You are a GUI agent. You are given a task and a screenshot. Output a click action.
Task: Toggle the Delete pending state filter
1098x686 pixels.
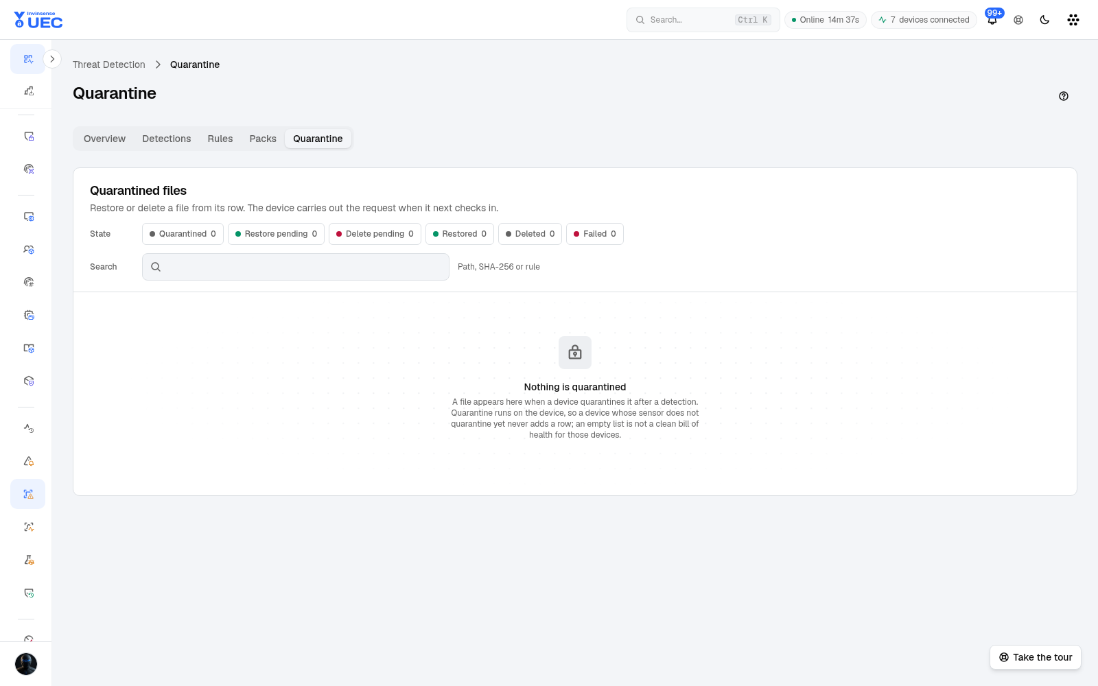(x=375, y=234)
